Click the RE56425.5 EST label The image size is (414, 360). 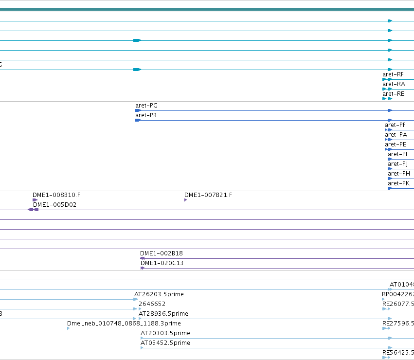tap(398, 353)
